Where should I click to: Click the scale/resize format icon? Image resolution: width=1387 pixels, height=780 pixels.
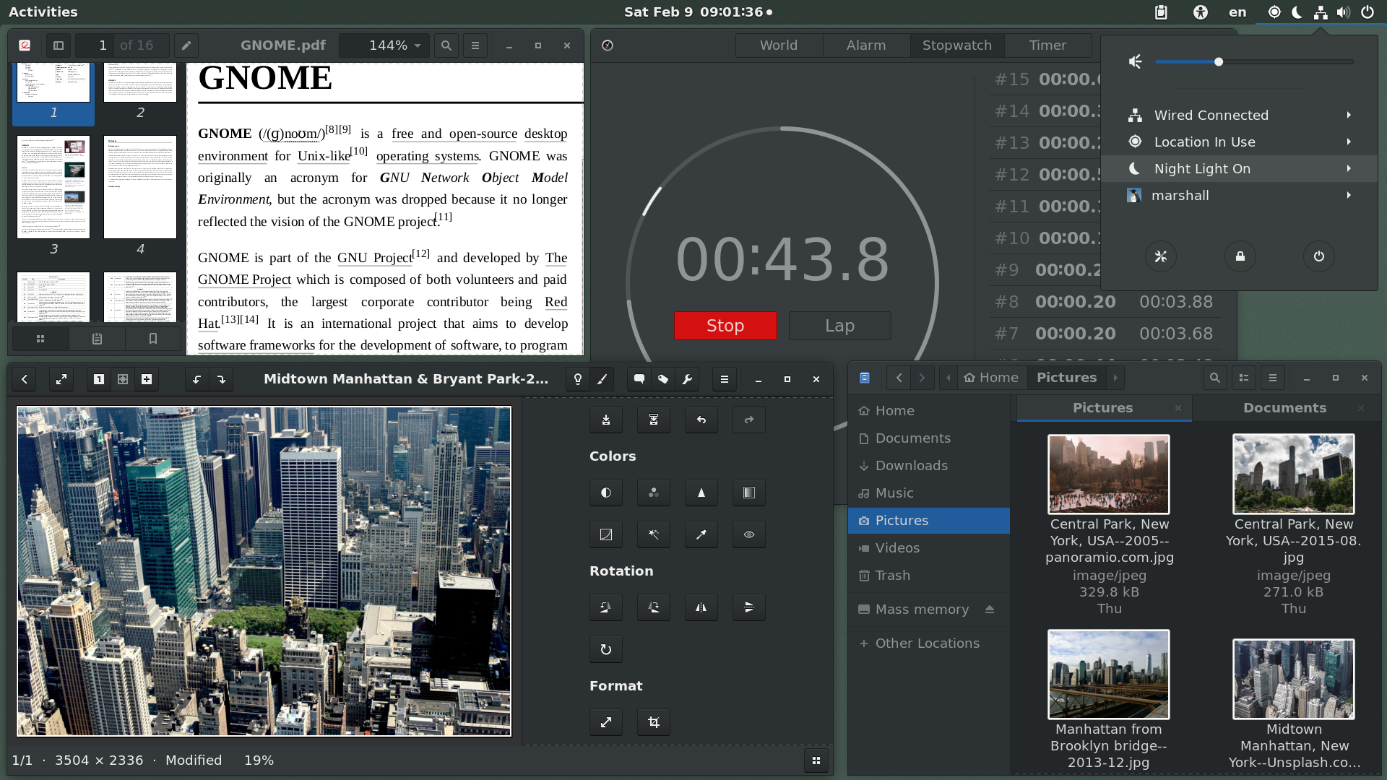click(607, 722)
